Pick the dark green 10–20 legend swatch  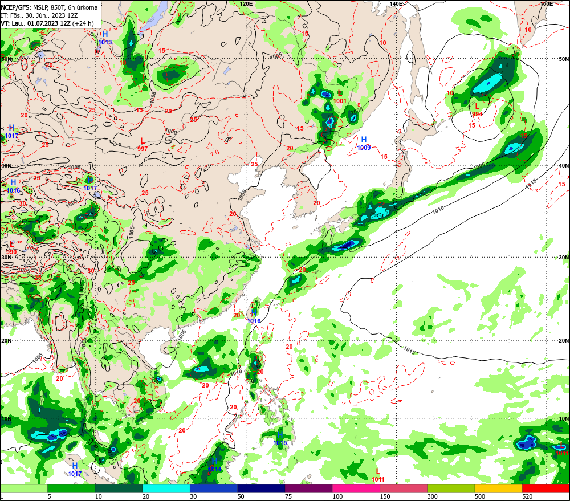point(119,488)
